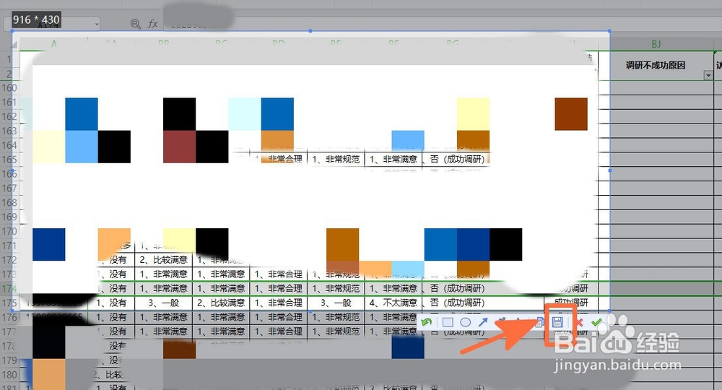Click the select-all corner of the sheet
The height and width of the screenshot is (390, 722).
tap(14, 45)
